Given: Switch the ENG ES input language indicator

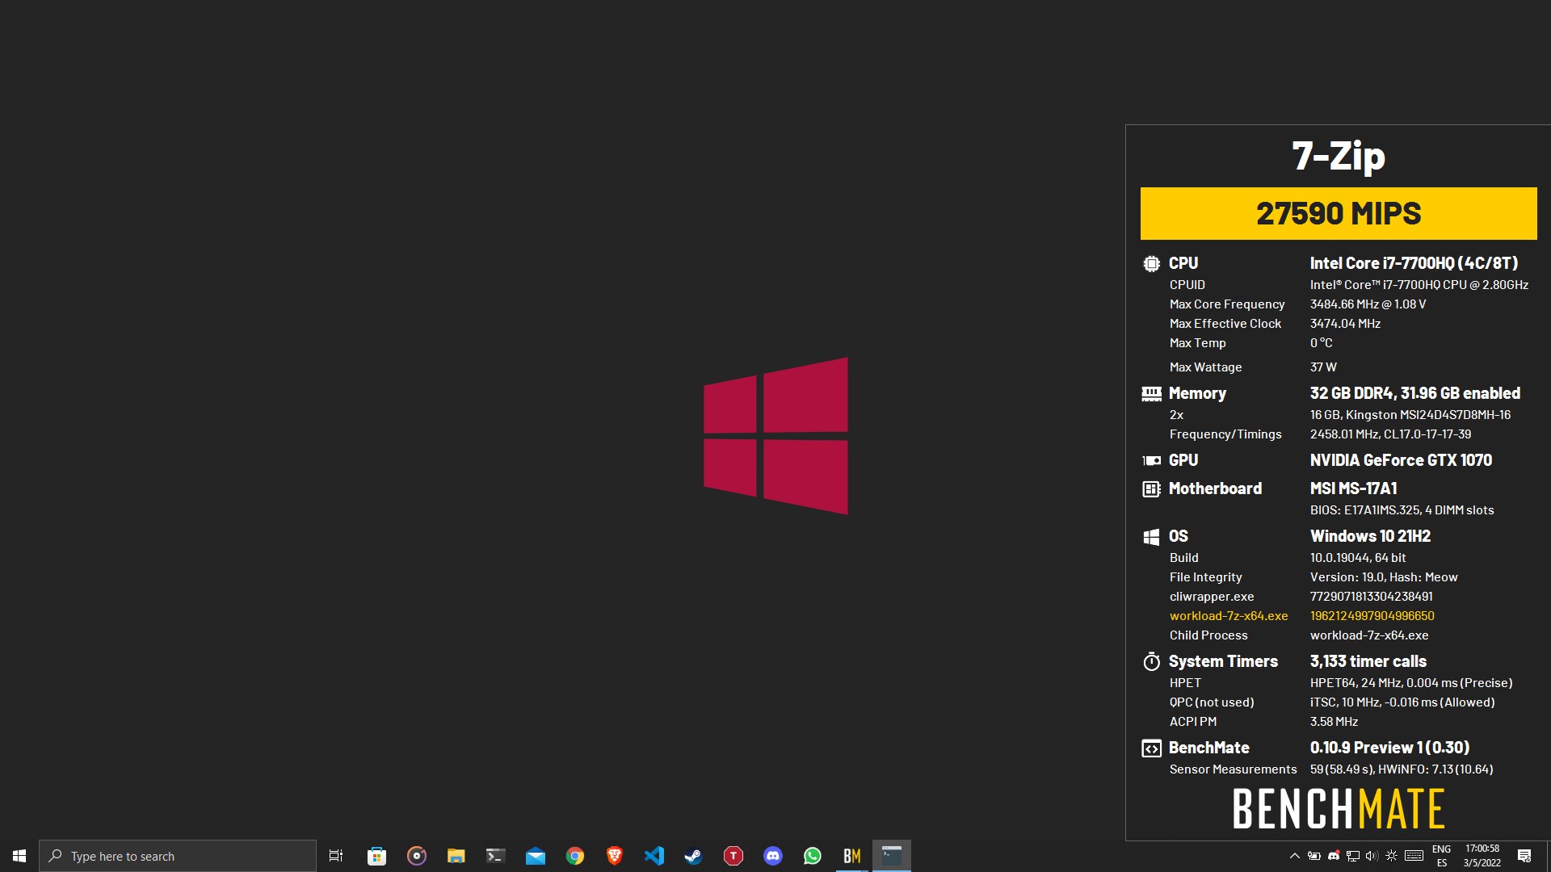Looking at the screenshot, I should point(1442,856).
